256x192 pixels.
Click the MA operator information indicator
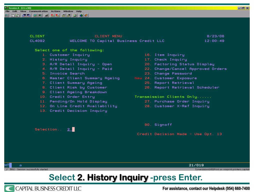(x=7, y=165)
